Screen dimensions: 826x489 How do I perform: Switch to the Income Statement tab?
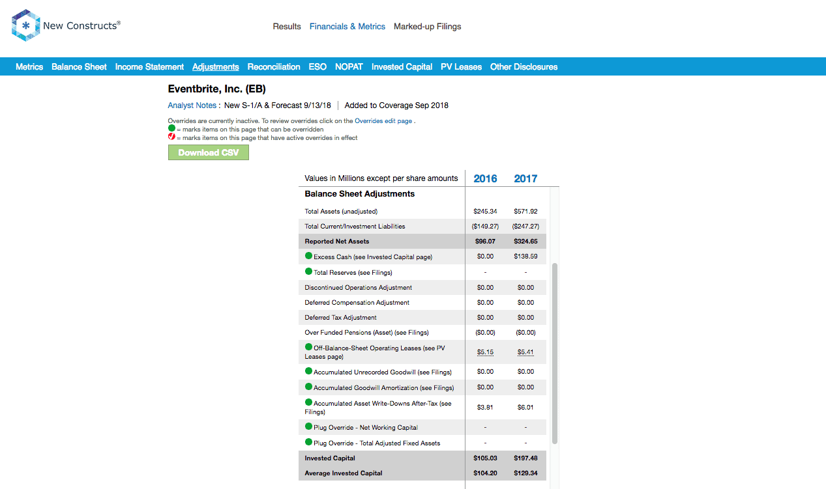pos(149,66)
